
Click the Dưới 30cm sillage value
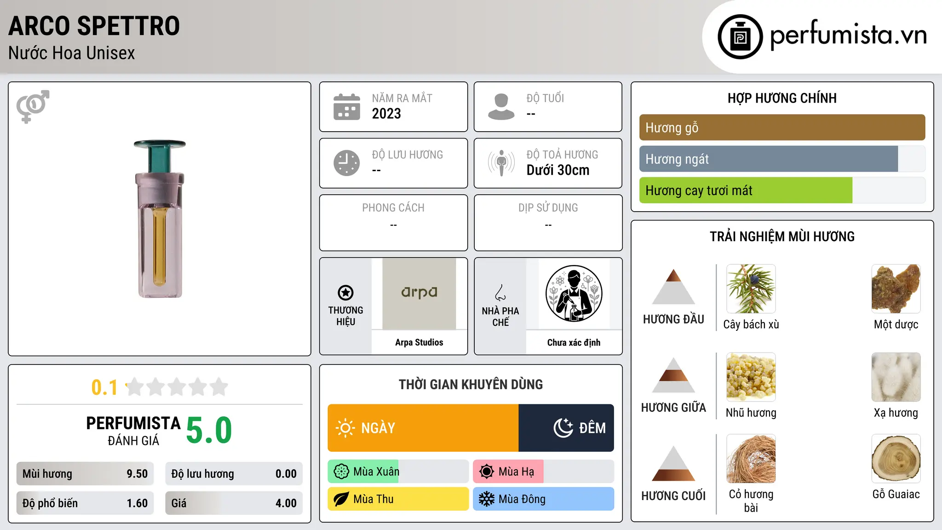click(558, 170)
